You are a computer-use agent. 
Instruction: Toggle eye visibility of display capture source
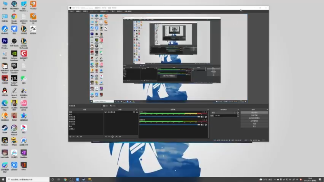pos(134,112)
